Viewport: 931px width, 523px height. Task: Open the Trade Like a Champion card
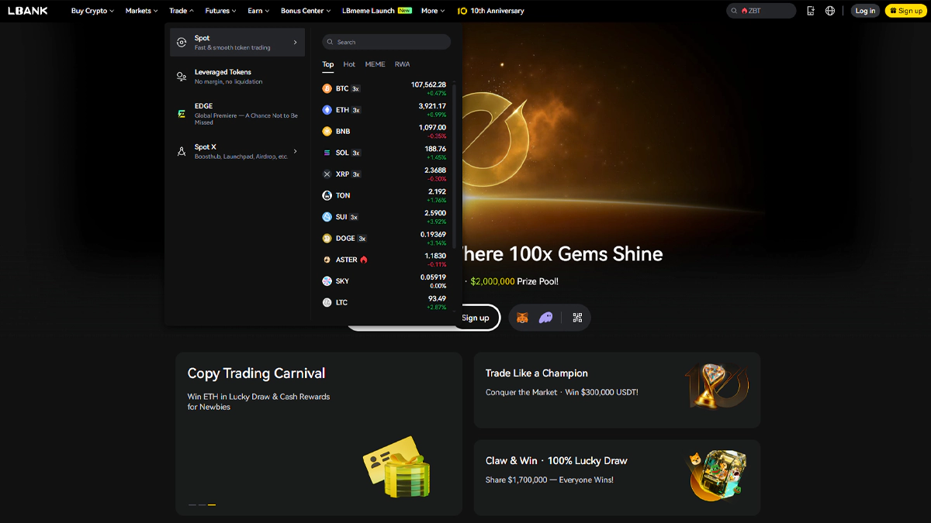617,390
